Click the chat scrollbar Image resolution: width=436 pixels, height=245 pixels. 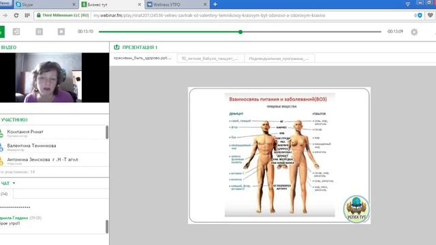(x=107, y=227)
